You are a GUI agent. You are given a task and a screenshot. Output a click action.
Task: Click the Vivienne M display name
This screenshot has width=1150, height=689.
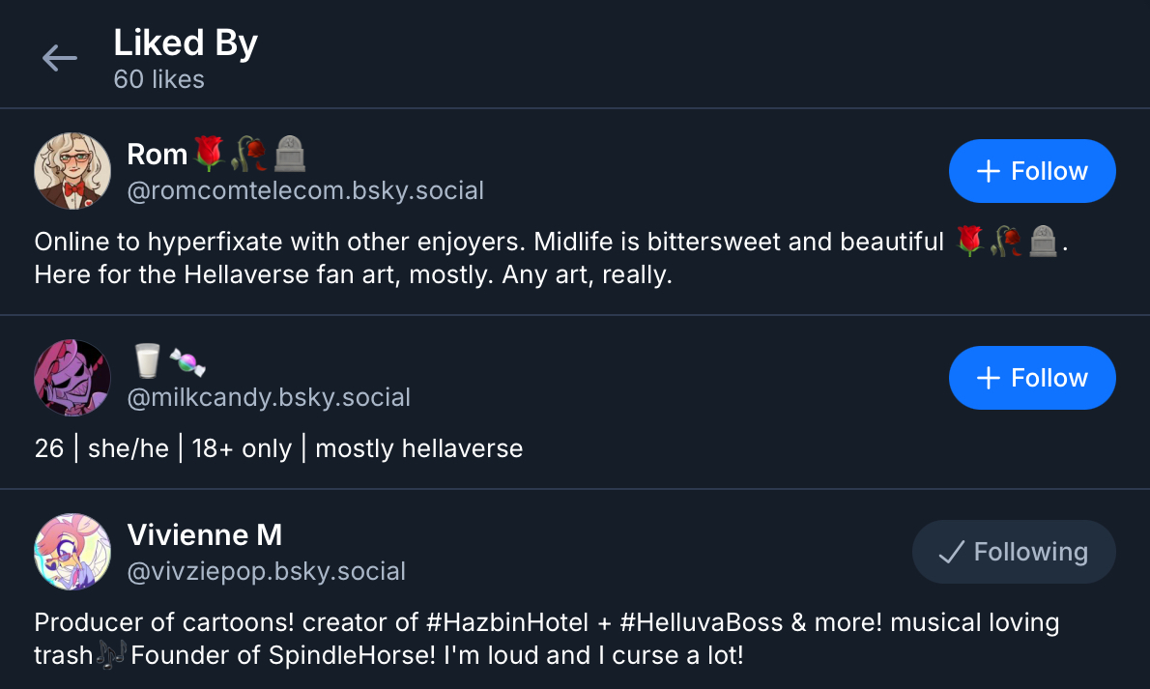click(x=205, y=534)
